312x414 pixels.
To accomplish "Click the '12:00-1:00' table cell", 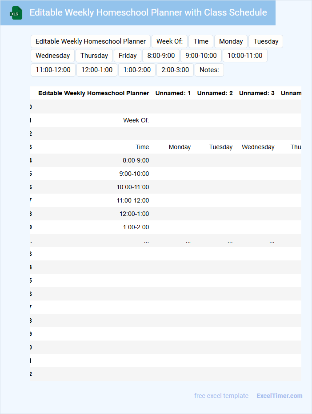I will 134,214.
